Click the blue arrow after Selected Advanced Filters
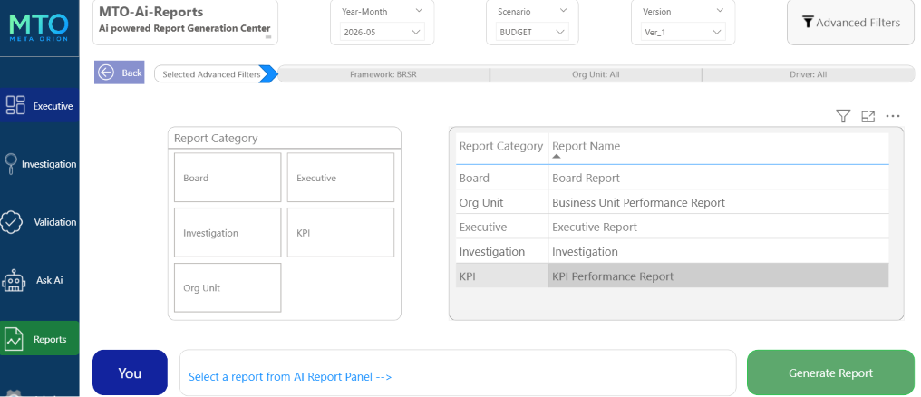Viewport: 921px width, 397px height. click(268, 74)
